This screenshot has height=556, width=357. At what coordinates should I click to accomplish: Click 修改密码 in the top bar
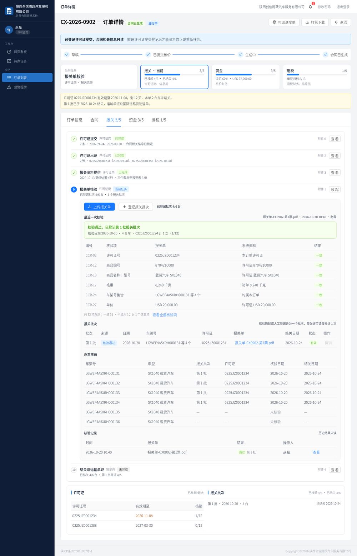pos(324,7)
